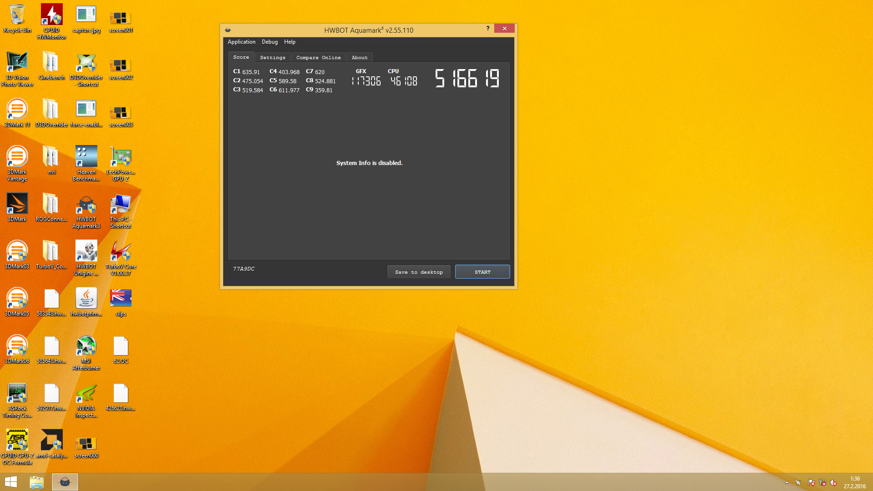The width and height of the screenshot is (873, 491).
Task: Launch CPUID CPU-Z OC Formula icon
Action: click(17, 447)
